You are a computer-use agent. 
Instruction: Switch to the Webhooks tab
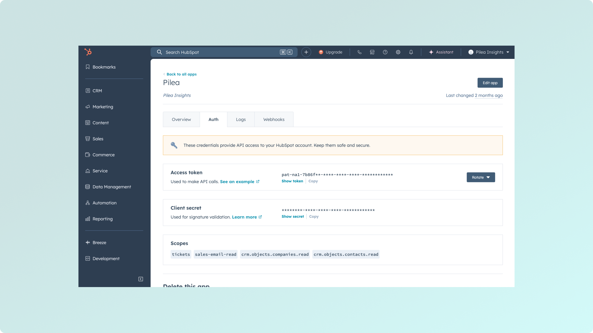(x=274, y=119)
